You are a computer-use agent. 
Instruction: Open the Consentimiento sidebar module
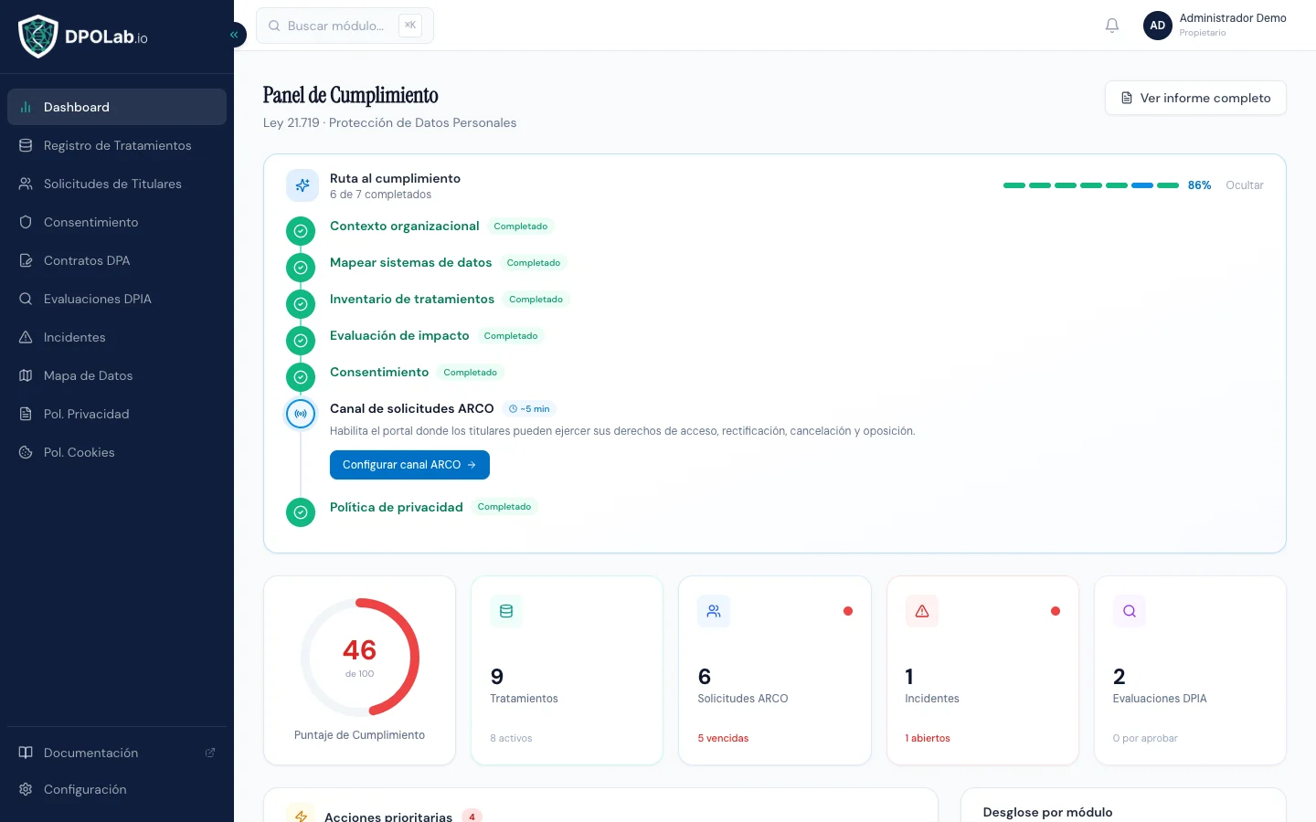point(117,222)
